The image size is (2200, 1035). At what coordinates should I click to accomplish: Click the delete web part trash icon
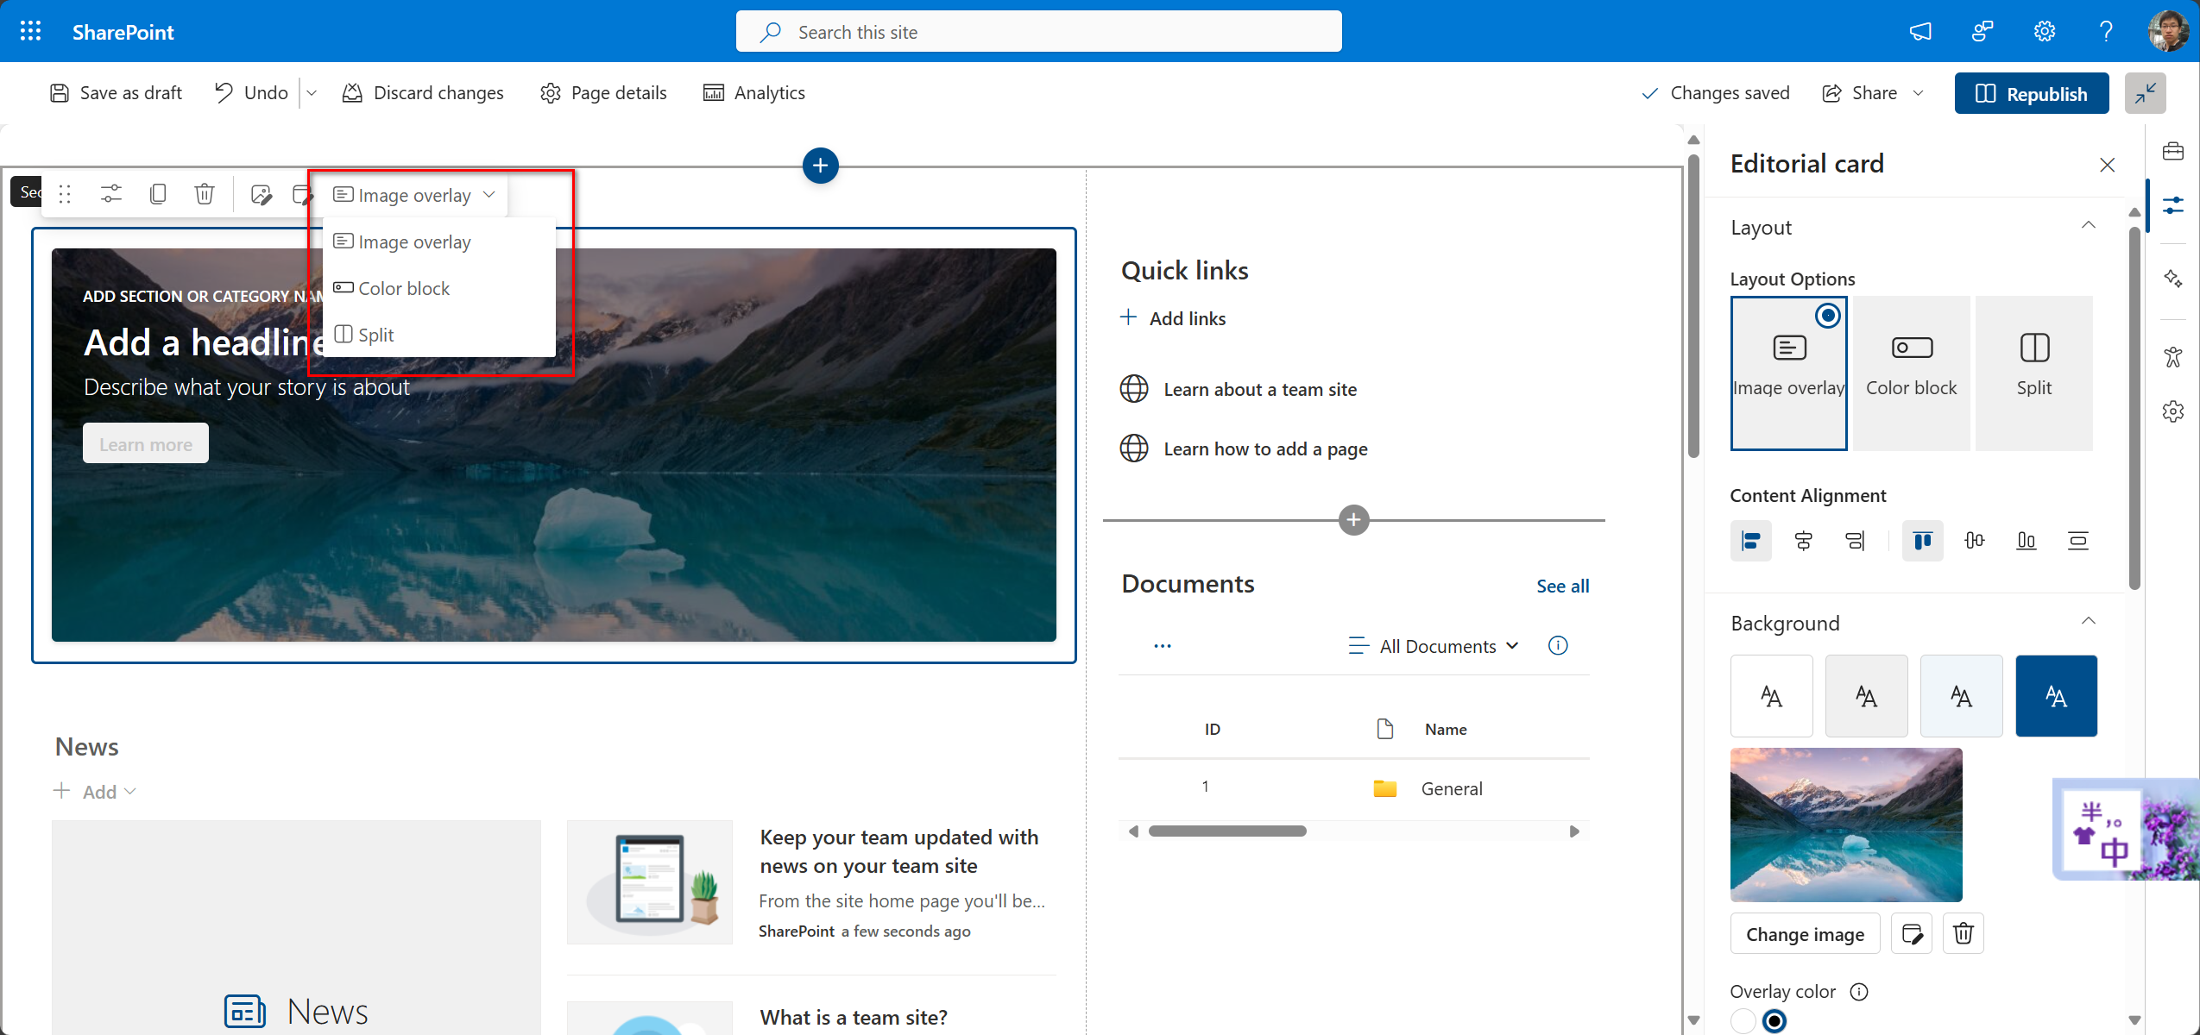coord(205,194)
